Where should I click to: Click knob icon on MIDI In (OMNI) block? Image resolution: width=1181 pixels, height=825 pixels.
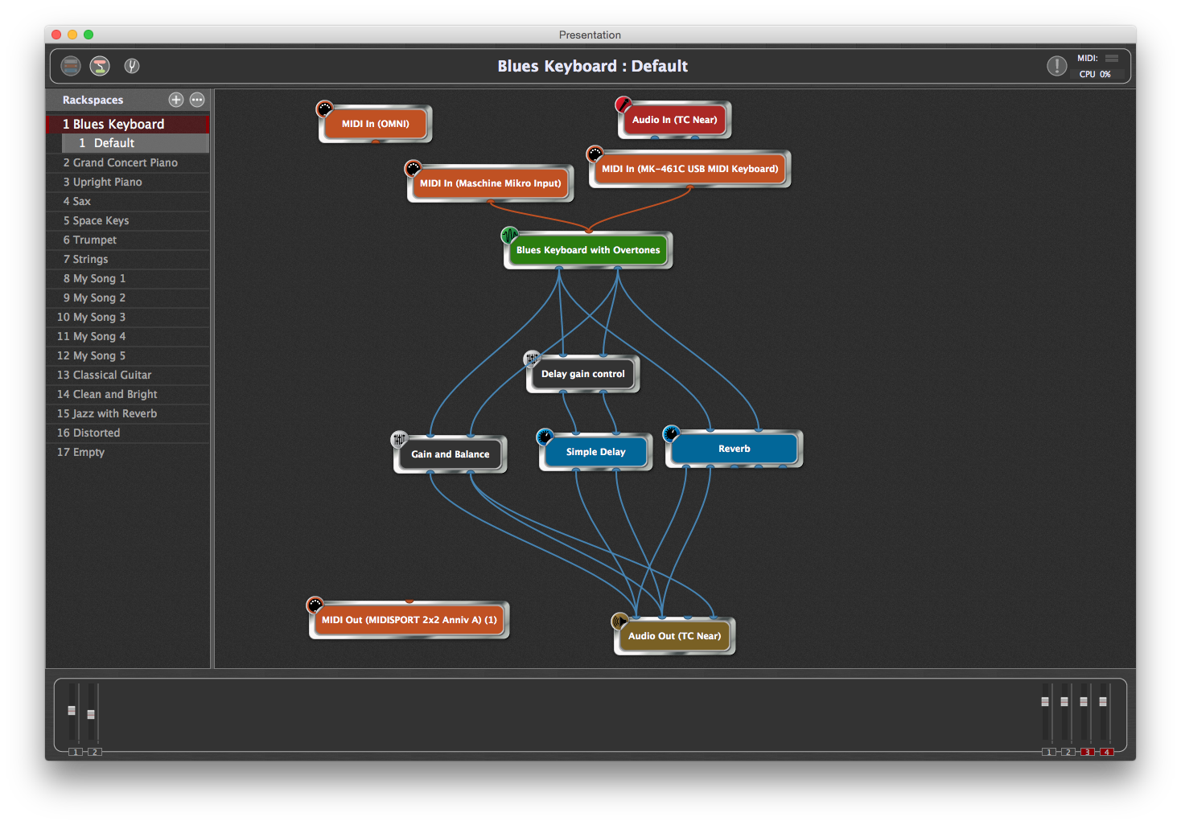325,109
